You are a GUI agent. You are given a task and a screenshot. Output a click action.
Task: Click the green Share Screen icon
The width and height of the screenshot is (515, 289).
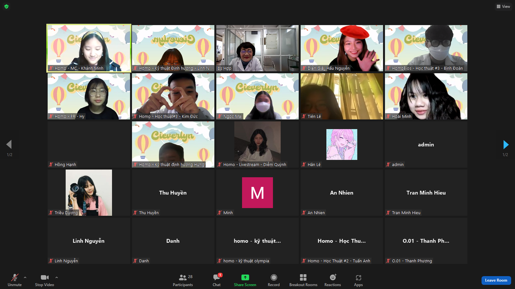pyautogui.click(x=245, y=278)
